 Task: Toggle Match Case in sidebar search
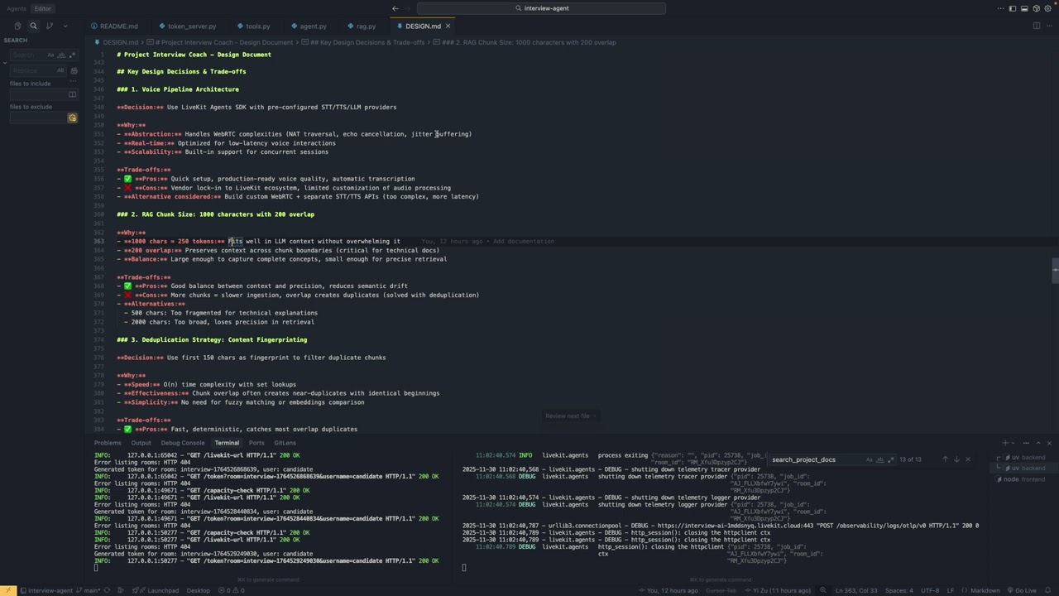tap(50, 55)
